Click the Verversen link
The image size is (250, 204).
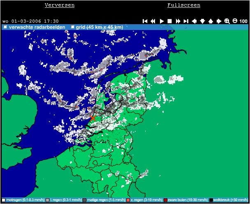60,5
